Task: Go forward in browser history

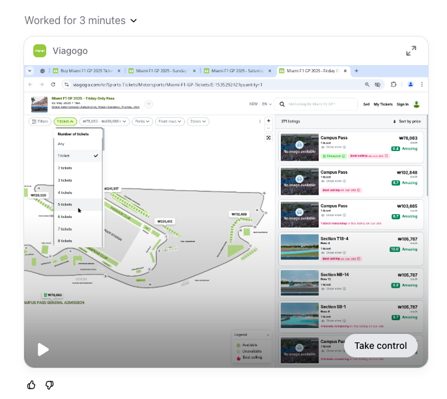Action: click(x=42, y=85)
